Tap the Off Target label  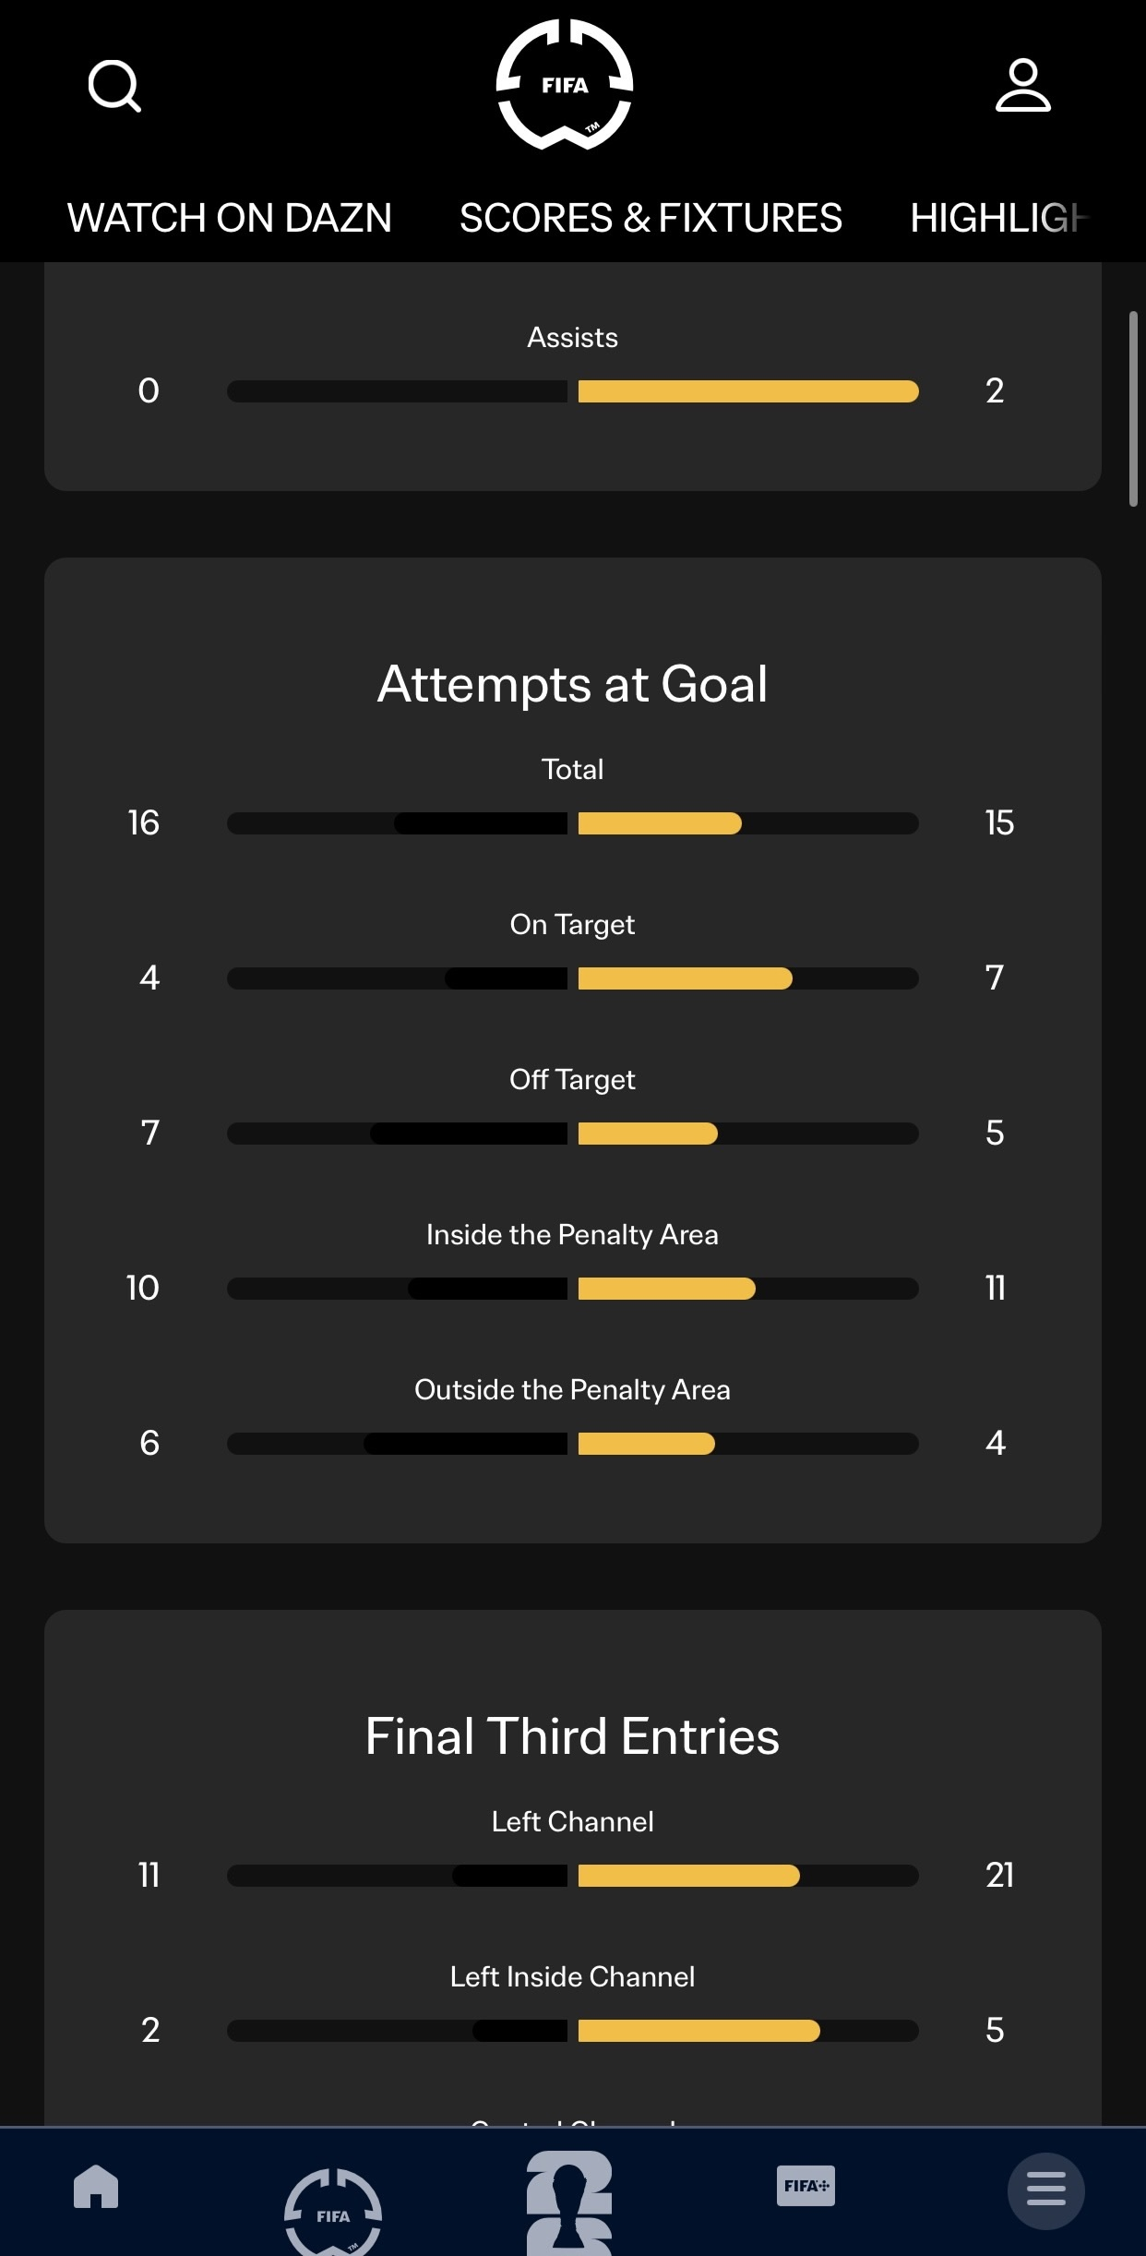pyautogui.click(x=572, y=1079)
